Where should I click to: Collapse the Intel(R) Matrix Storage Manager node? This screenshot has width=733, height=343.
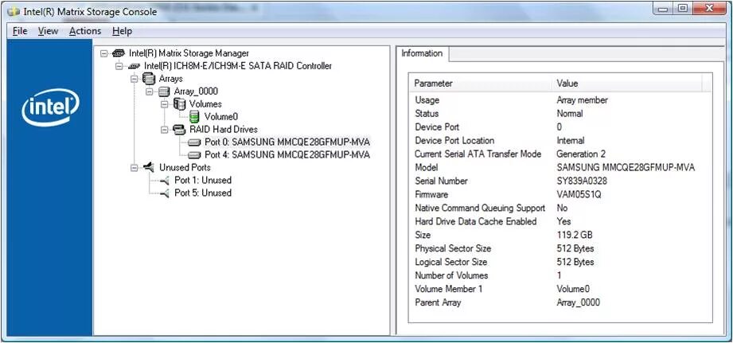coord(103,54)
